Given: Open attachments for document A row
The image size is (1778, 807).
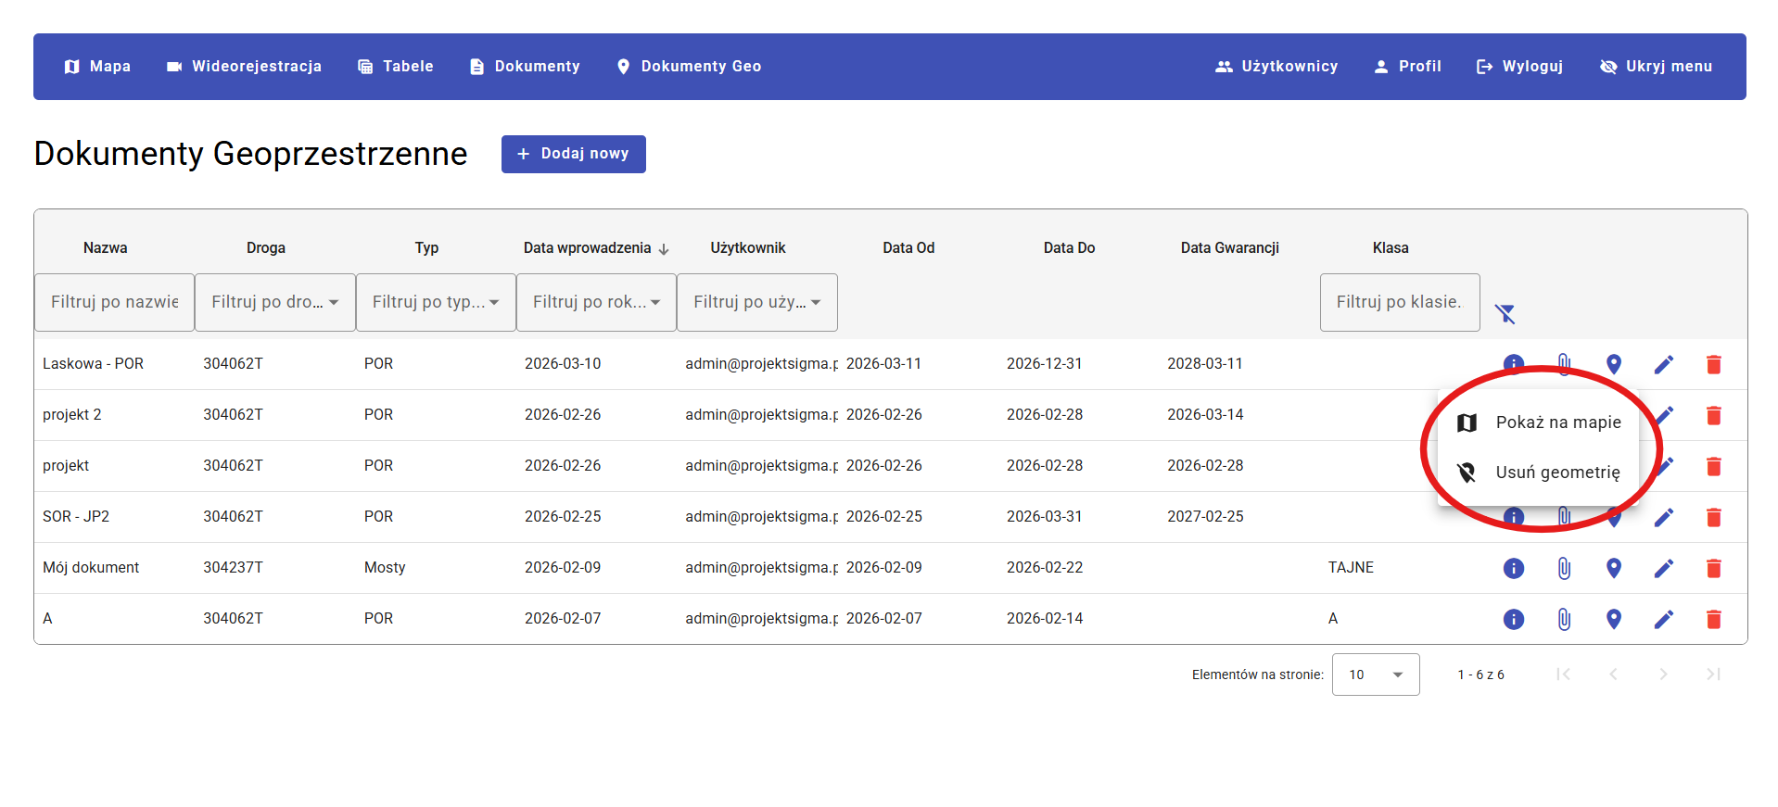Looking at the screenshot, I should (1563, 619).
